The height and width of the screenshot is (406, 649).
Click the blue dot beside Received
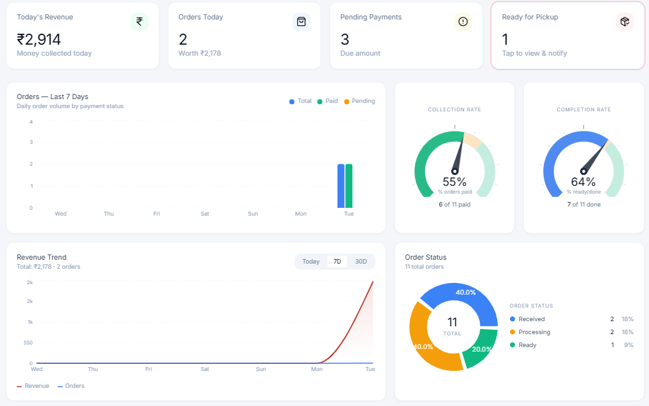(513, 319)
